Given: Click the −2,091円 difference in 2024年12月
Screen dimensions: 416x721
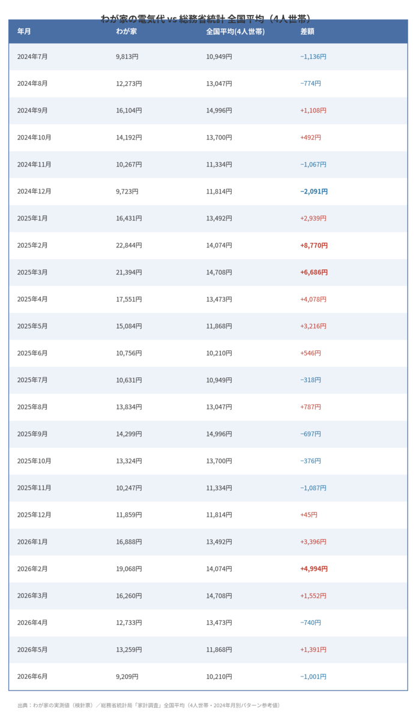Looking at the screenshot, I should (x=314, y=191).
